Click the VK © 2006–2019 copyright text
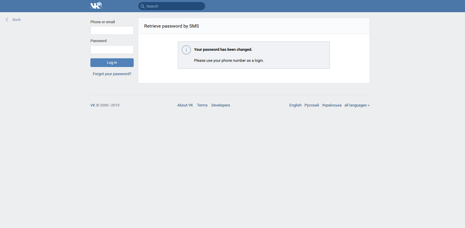Viewport: 465px width, 228px height. point(105,105)
